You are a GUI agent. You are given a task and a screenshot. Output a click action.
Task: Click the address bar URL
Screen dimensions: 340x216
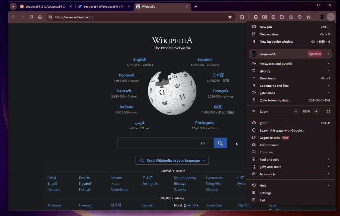[x=74, y=17]
